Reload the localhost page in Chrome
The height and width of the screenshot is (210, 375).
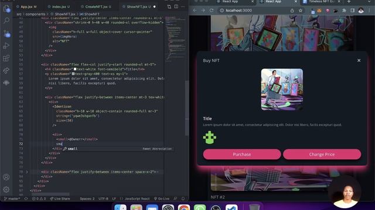coord(212,10)
